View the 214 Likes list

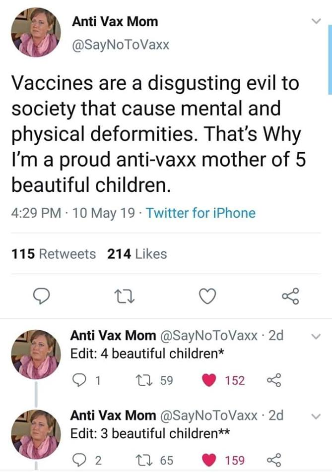point(137,254)
